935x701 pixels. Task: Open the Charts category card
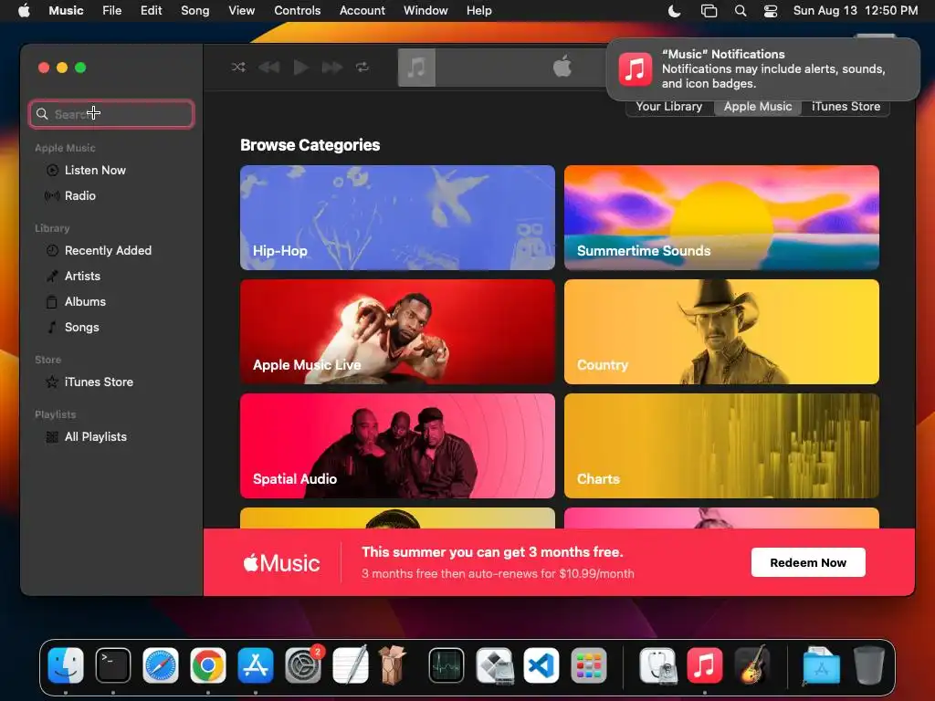pyautogui.click(x=721, y=445)
